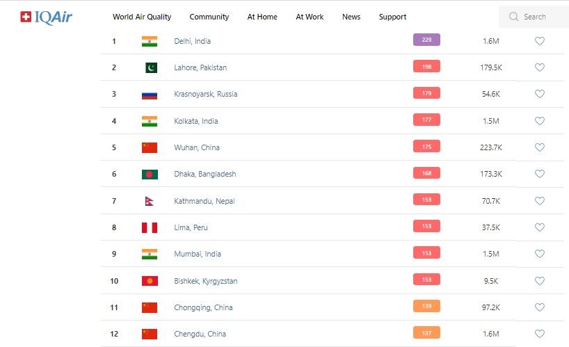569x347 pixels.
Task: Open the At Home menu
Action: click(262, 17)
